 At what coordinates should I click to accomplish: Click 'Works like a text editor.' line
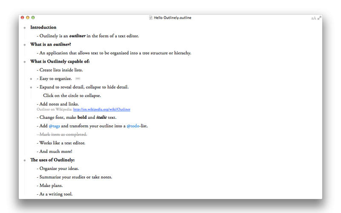pyautogui.click(x=61, y=143)
